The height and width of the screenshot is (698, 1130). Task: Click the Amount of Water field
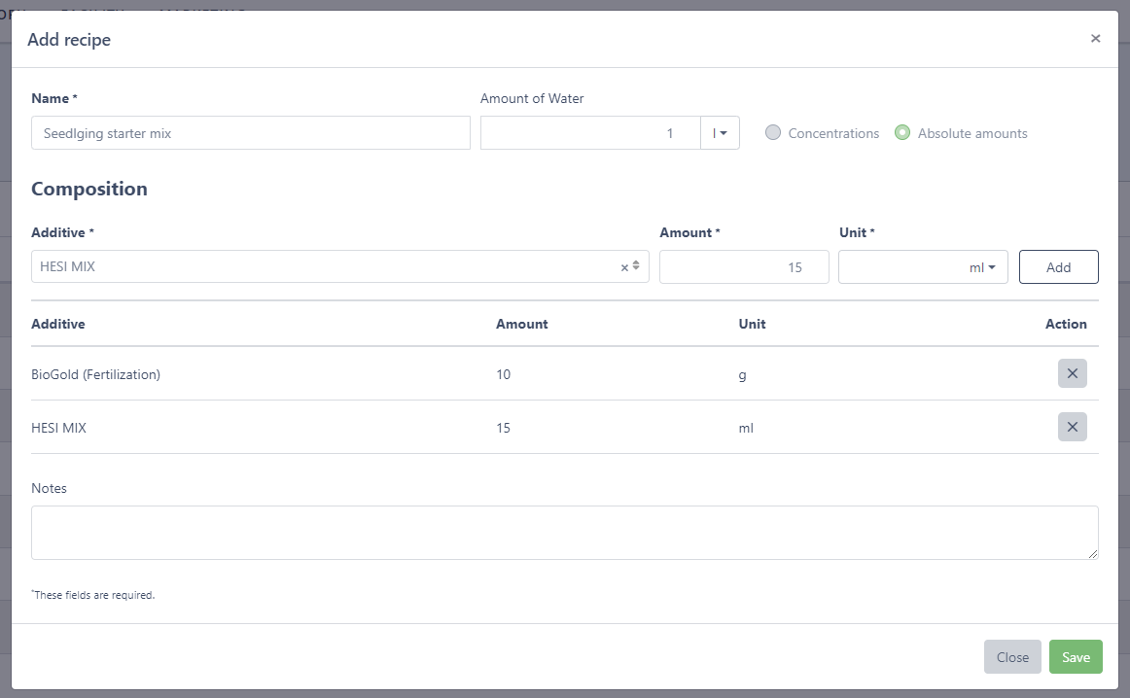pyautogui.click(x=590, y=133)
